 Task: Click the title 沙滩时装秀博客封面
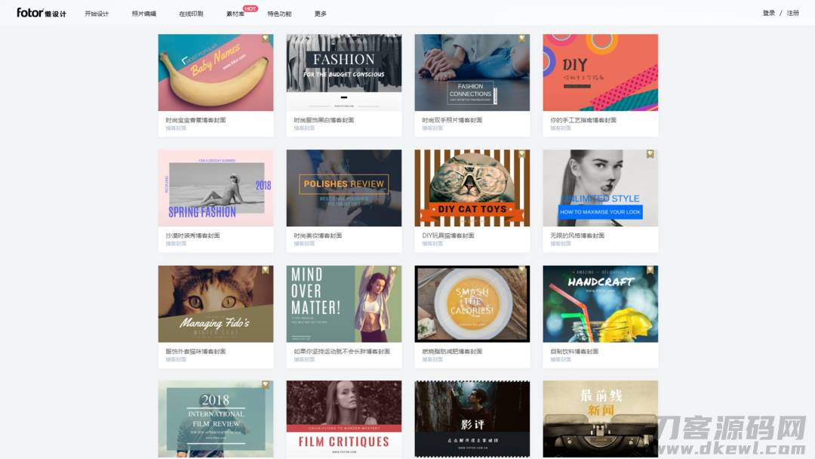(x=193, y=236)
